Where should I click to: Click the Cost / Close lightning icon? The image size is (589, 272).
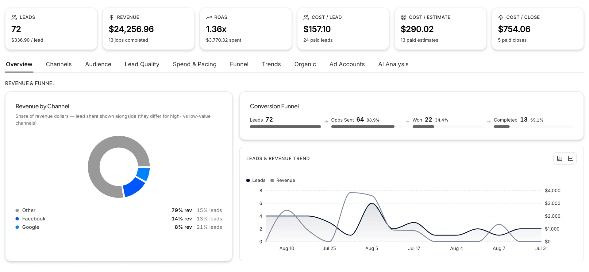tap(501, 17)
